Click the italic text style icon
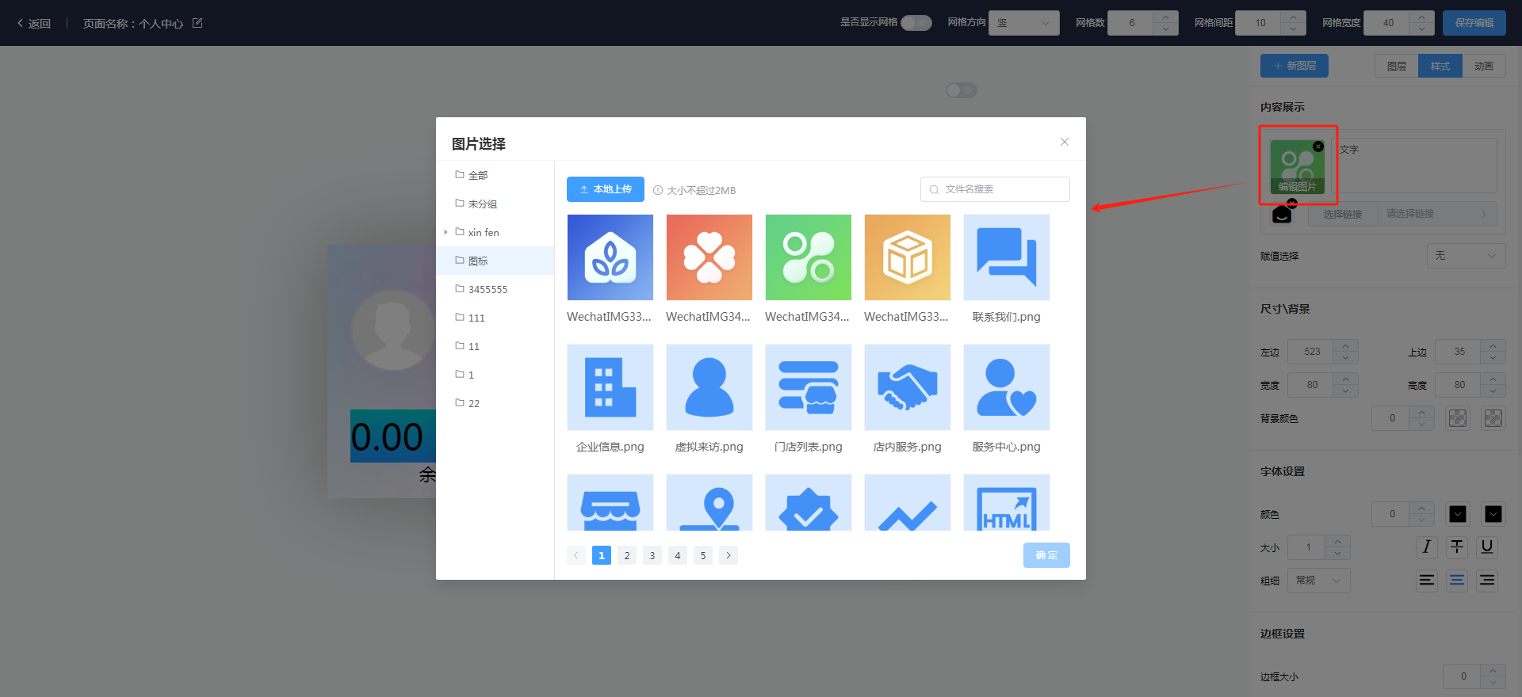 tap(1426, 547)
